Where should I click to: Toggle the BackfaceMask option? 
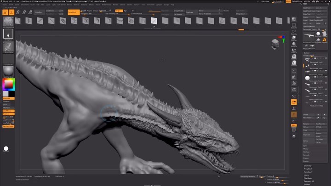tap(8, 126)
